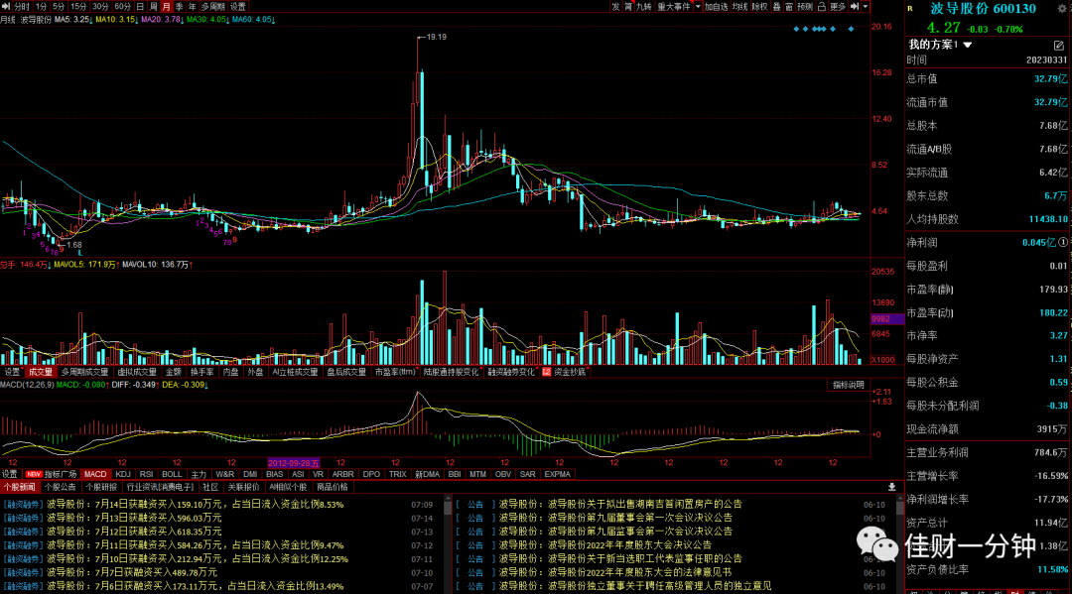Select the 60分 period
The height and width of the screenshot is (594, 1072).
(122, 6)
